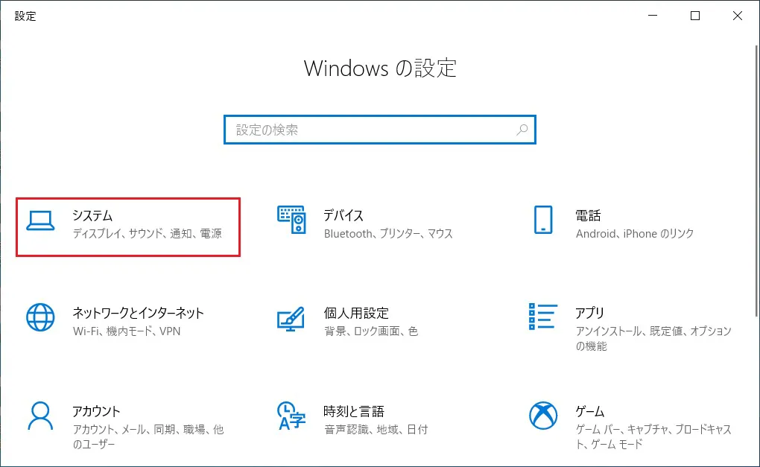Click '背景、ロック画面、色' description
Screen dimensions: 760x467
pyautogui.click(x=371, y=331)
